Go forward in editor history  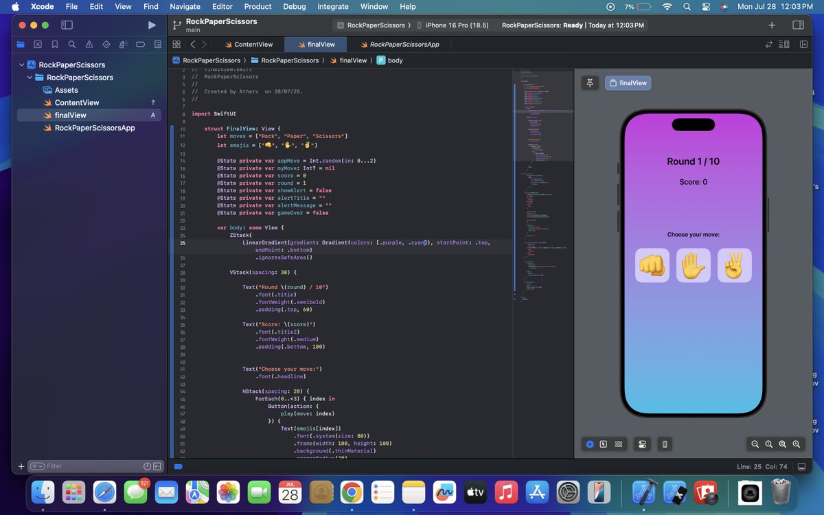[204, 44]
